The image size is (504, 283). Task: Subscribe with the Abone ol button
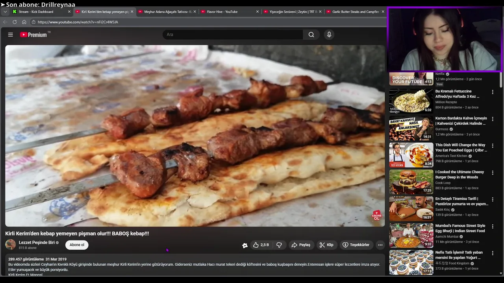pos(77,245)
